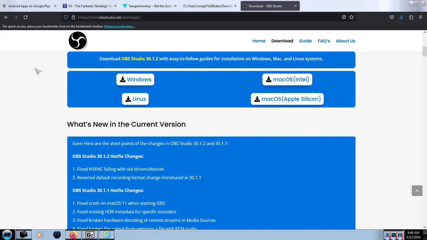Close the V3 Fantastic Nostalgic tab
The height and width of the screenshot is (240, 427).
pos(115,6)
